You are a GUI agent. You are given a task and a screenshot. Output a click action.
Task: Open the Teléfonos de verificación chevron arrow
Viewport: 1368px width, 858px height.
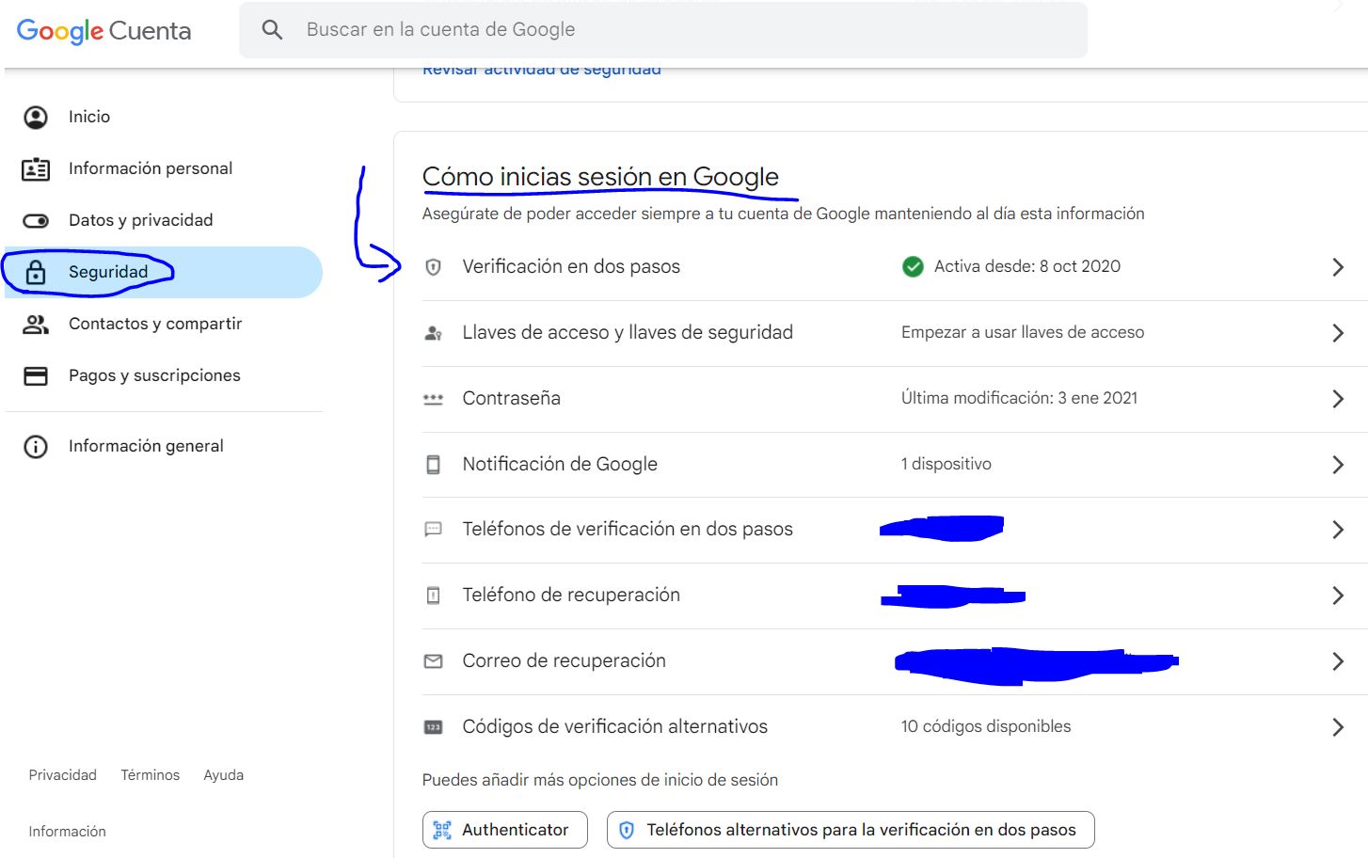[x=1338, y=530]
